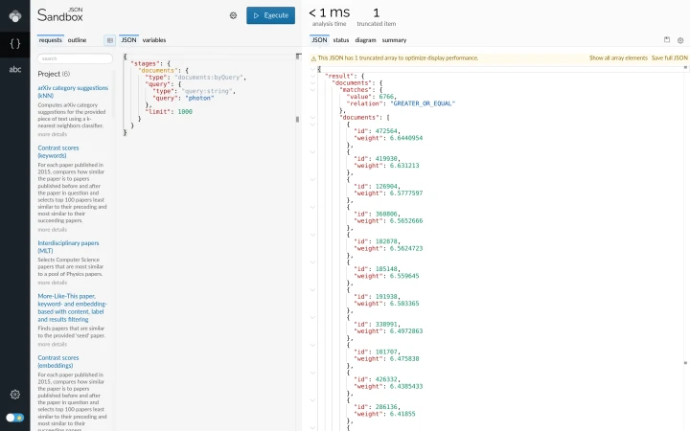
Task: Show more details for Interdisciplinary papers
Action: click(52, 283)
